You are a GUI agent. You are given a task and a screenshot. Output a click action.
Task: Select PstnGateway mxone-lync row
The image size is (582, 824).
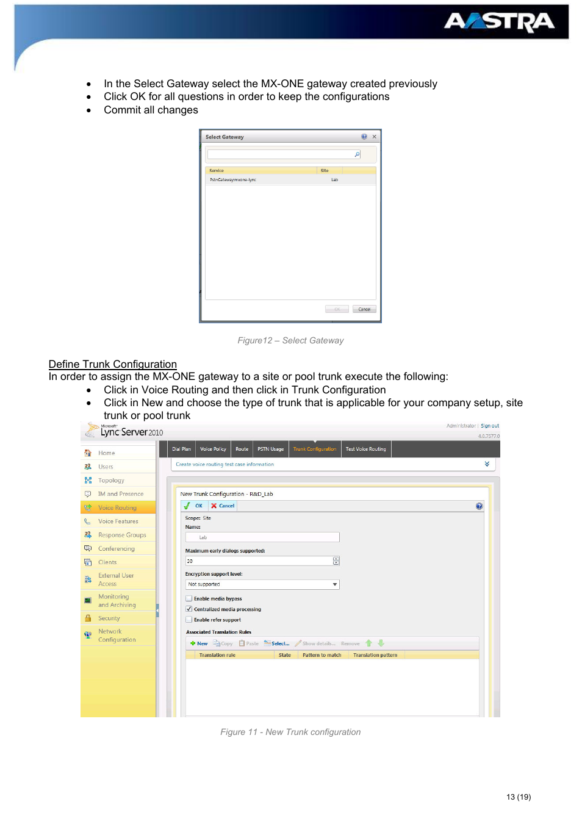click(290, 180)
